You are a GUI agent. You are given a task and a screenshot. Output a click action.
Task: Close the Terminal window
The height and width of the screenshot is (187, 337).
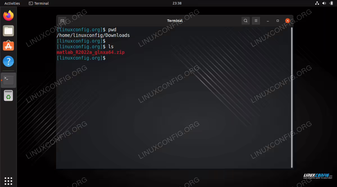(x=288, y=21)
